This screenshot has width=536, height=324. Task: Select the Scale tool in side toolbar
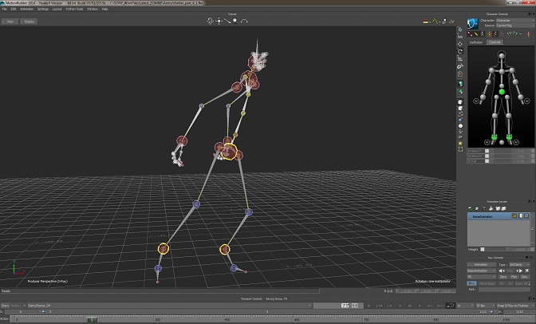coord(460,58)
